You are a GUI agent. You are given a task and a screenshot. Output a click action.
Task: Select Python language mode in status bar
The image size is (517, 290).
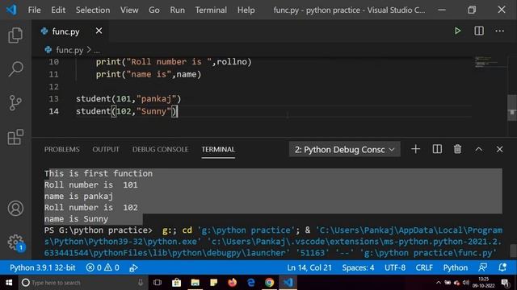[455, 267]
